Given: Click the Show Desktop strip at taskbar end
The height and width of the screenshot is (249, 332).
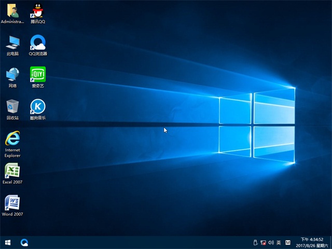Looking at the screenshot, I should (x=330, y=242).
